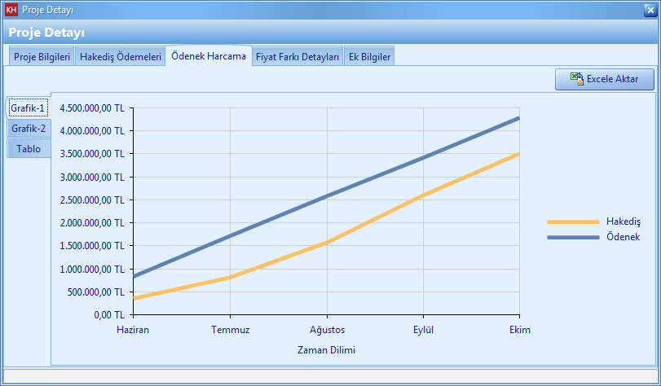Show the Grafik-2 chart view
This screenshot has height=386, width=661.
point(29,129)
